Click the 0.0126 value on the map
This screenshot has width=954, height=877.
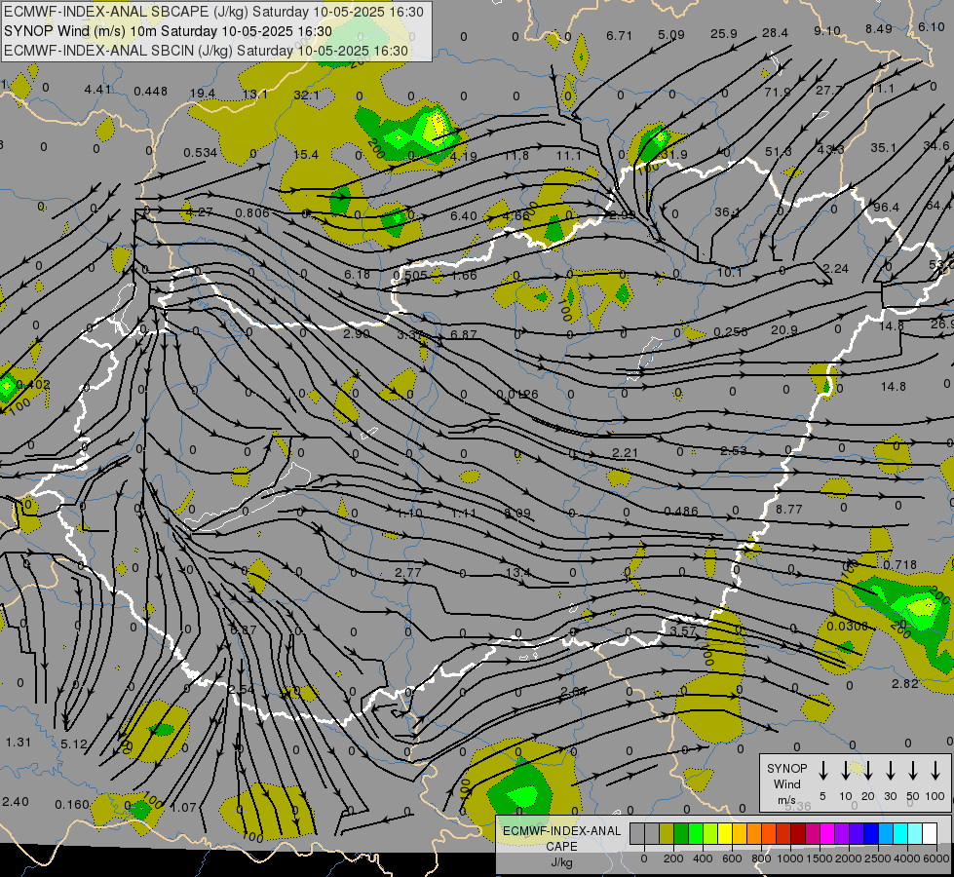tap(517, 394)
